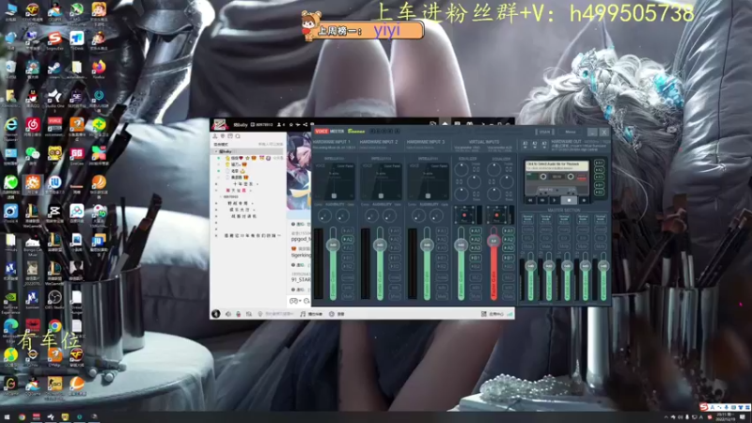Toggle B1 bus on Hardware Input 1
Viewport: 752px width, 423px height.
tap(348, 258)
